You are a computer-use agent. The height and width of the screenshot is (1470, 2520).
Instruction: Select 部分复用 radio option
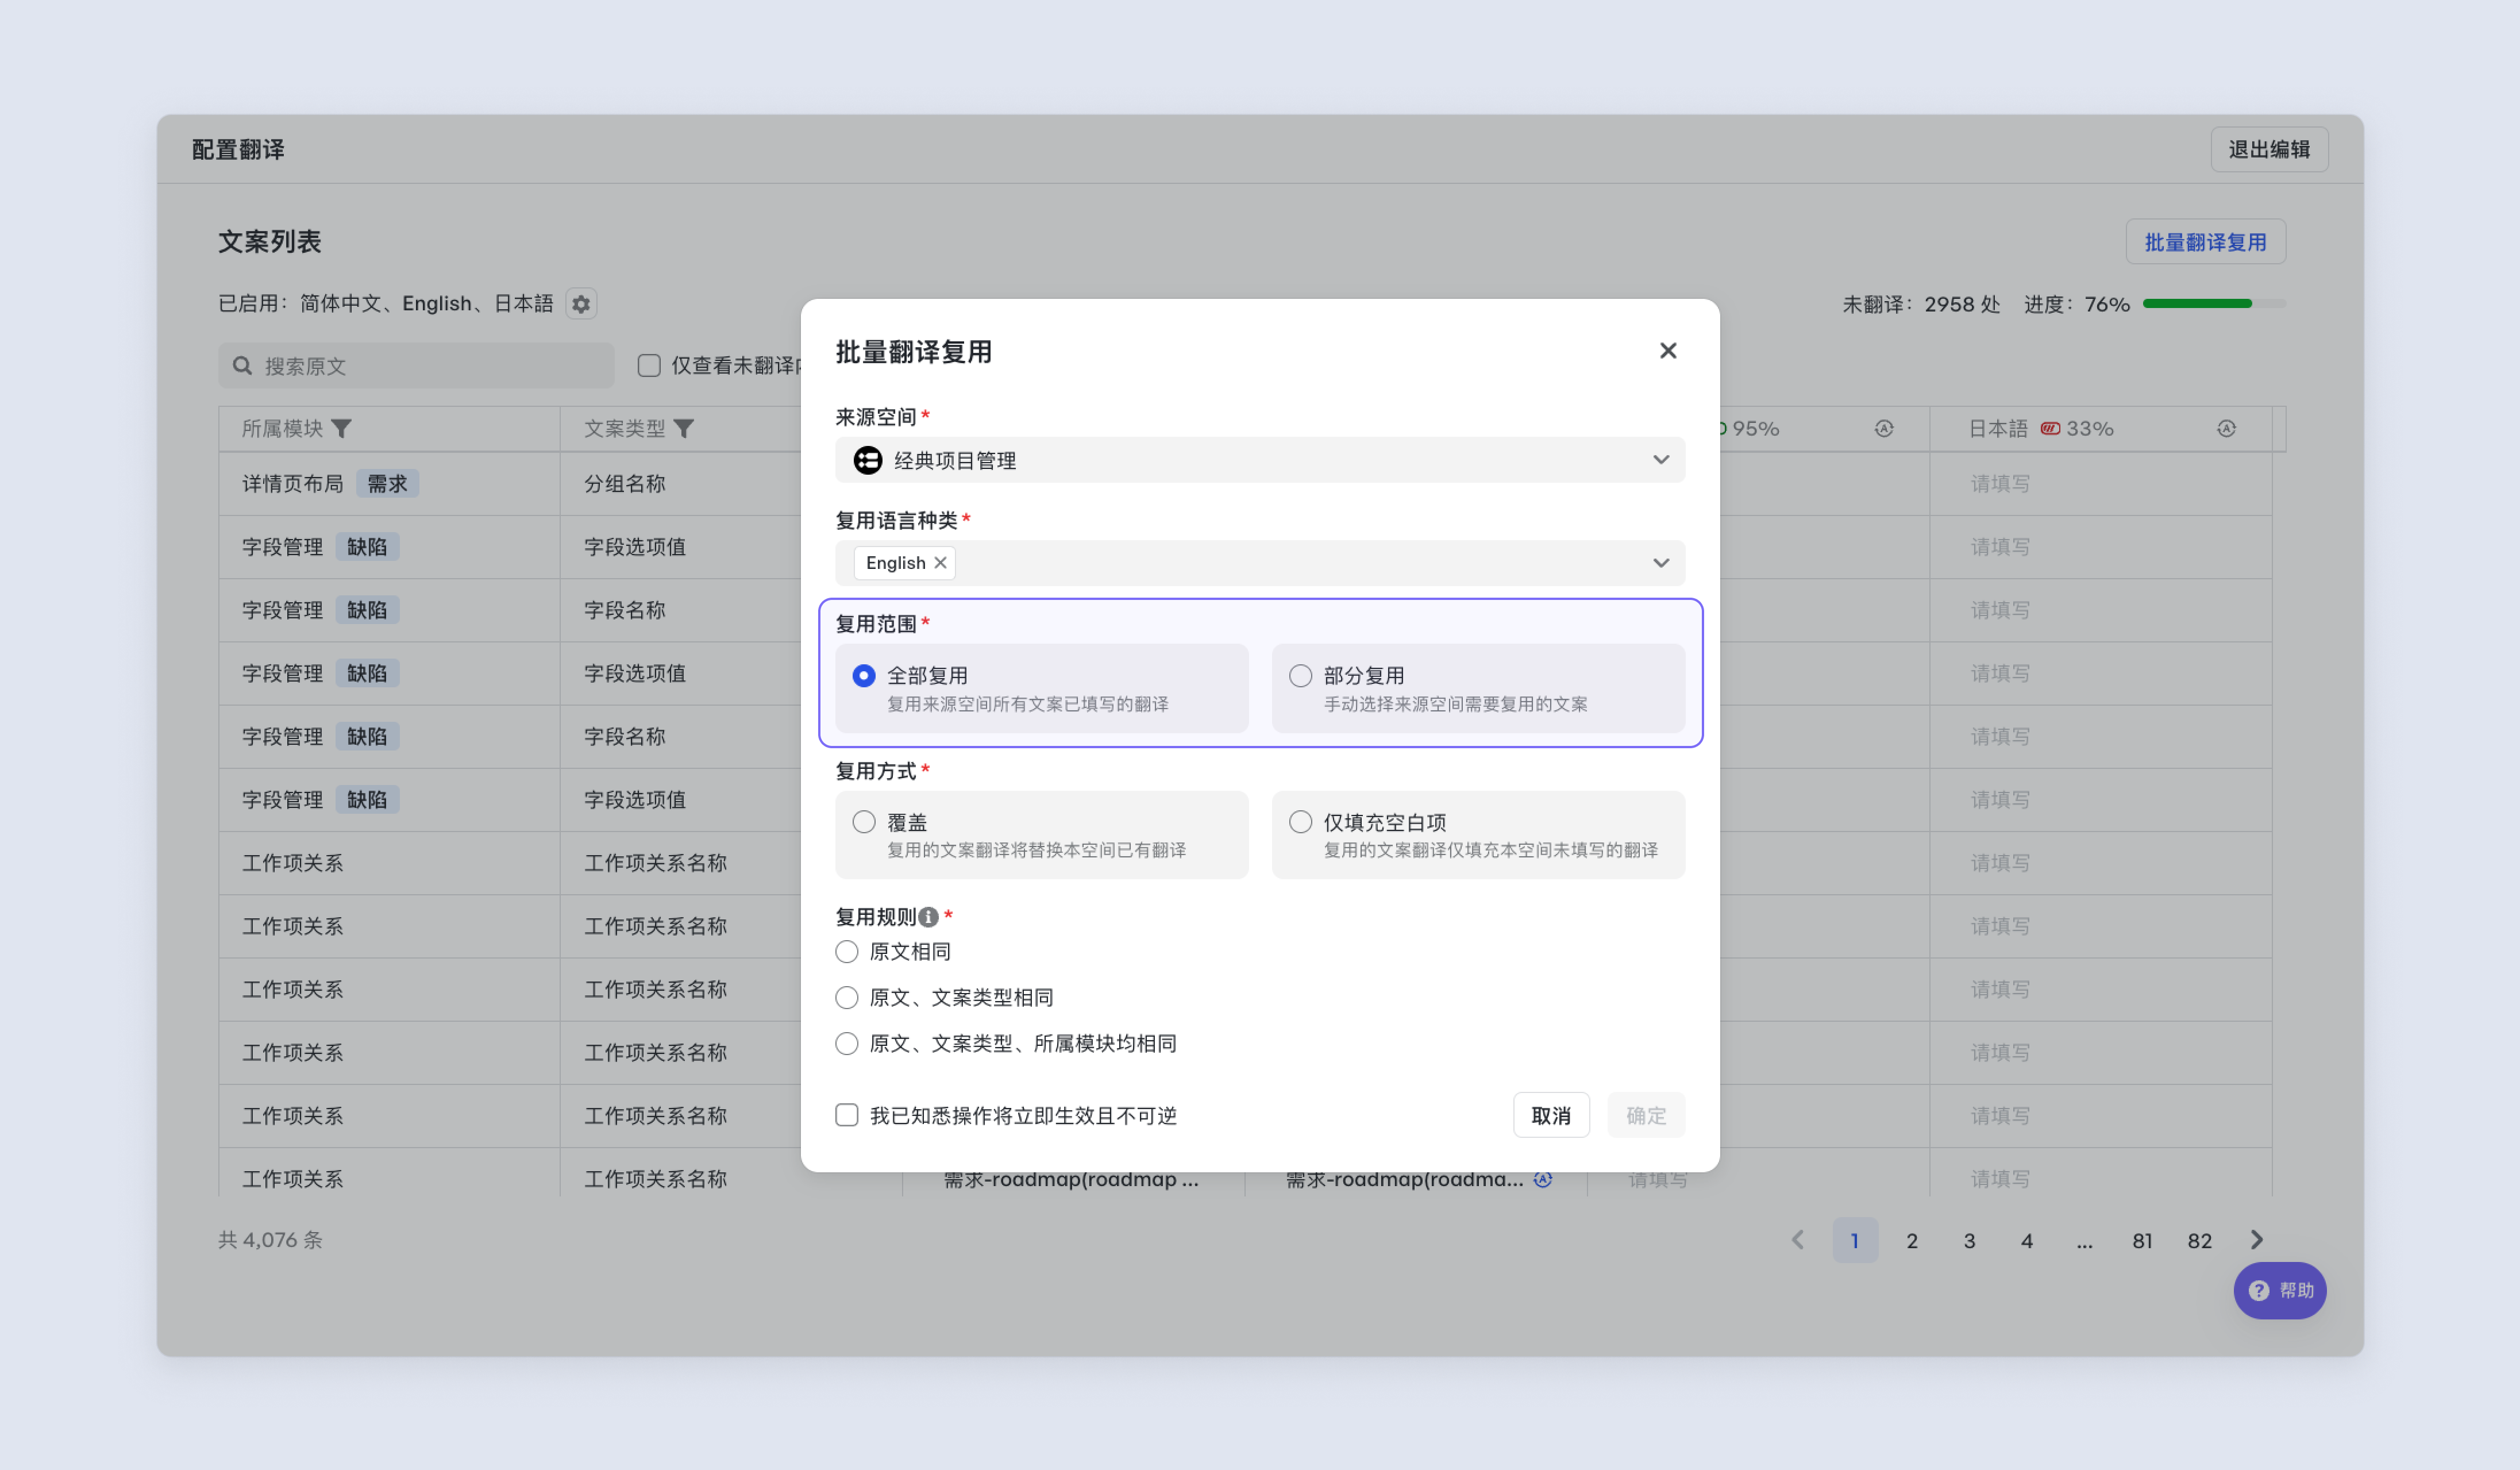[1300, 676]
